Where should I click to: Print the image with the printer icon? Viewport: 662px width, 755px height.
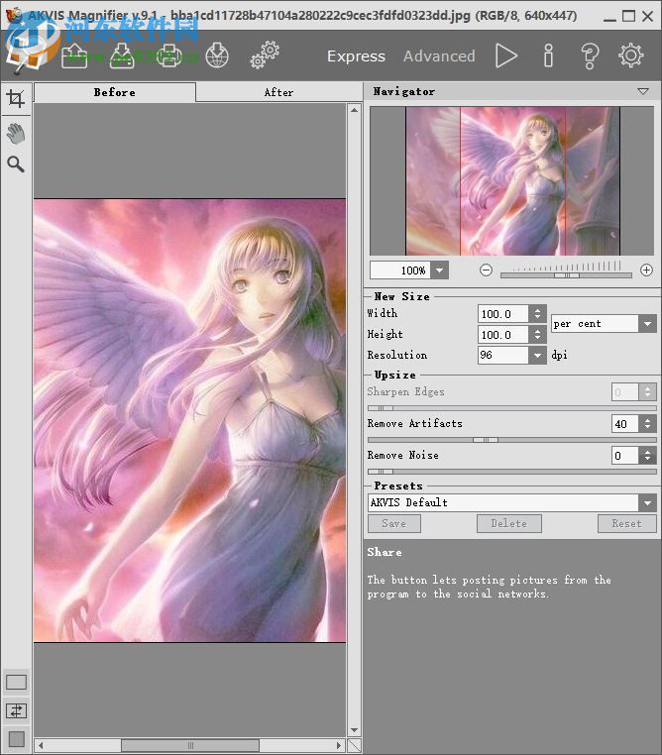pyautogui.click(x=169, y=56)
